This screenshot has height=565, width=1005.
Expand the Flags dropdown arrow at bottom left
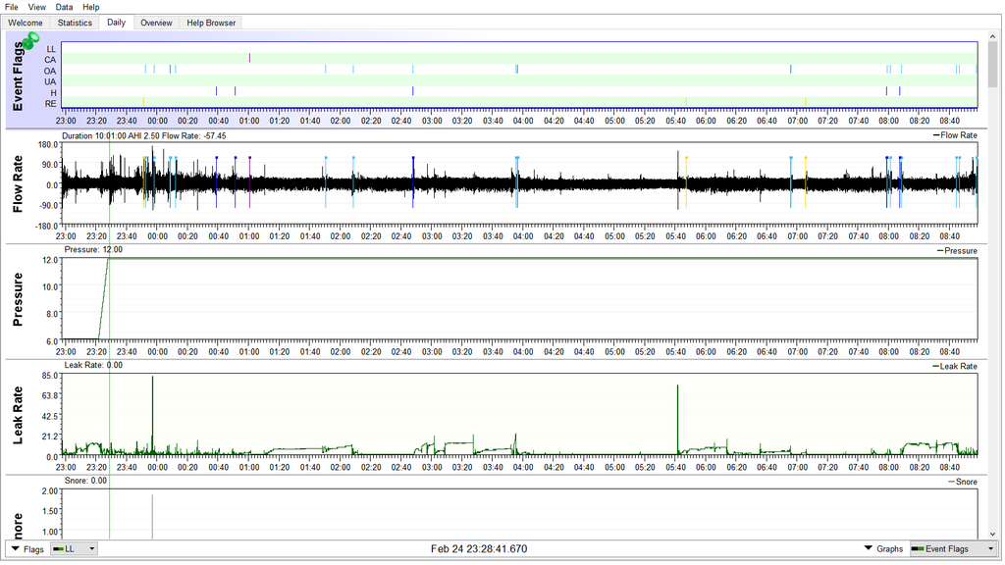point(16,549)
